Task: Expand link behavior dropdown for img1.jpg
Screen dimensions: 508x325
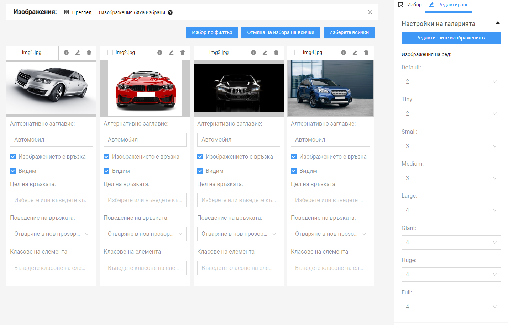Action: [51, 234]
